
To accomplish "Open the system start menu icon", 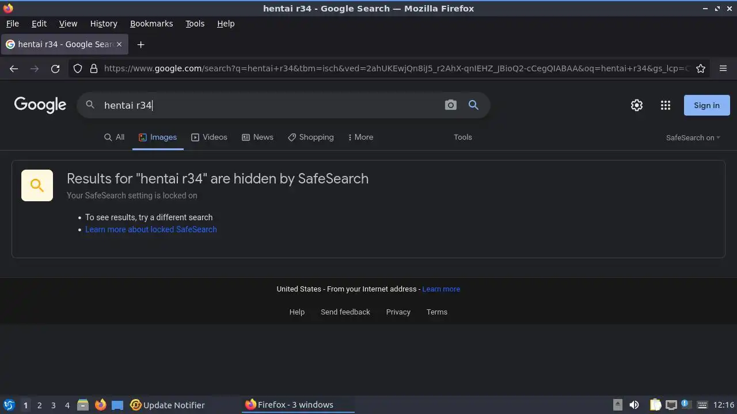I will (x=9, y=405).
